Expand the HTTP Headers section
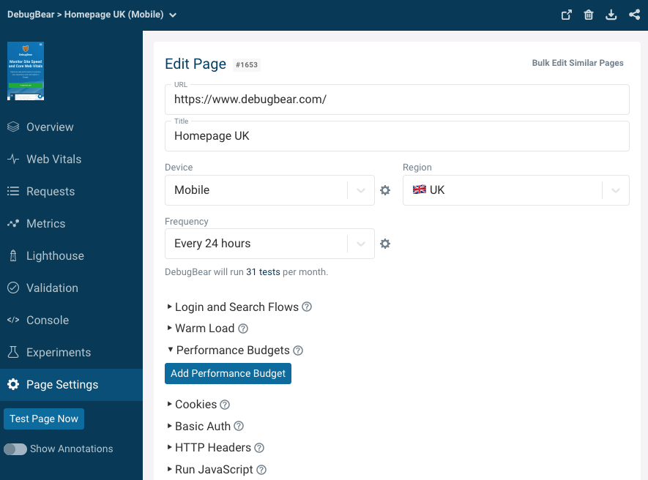This screenshot has height=480, width=648. coord(209,448)
